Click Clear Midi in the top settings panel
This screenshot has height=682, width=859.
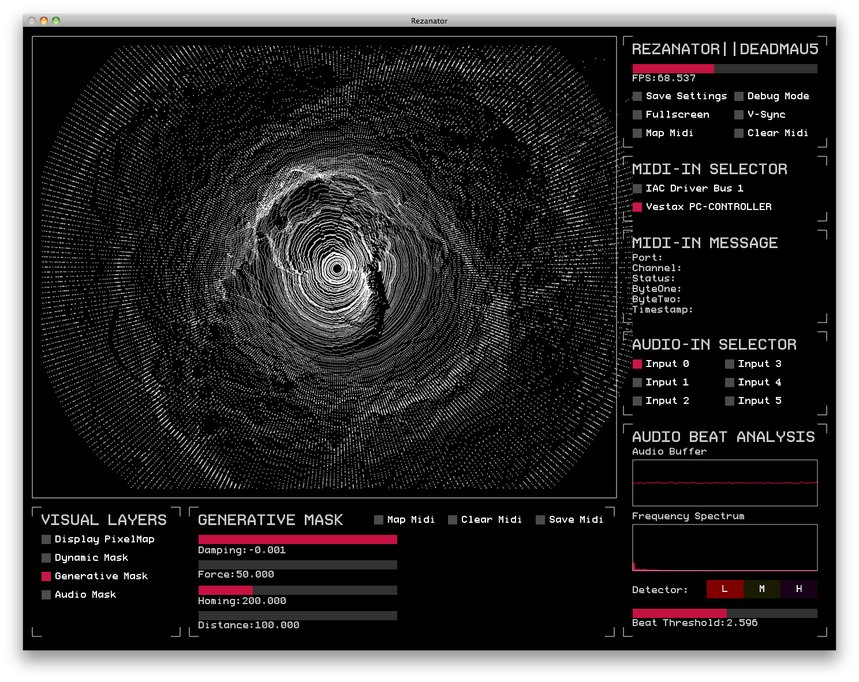(740, 133)
